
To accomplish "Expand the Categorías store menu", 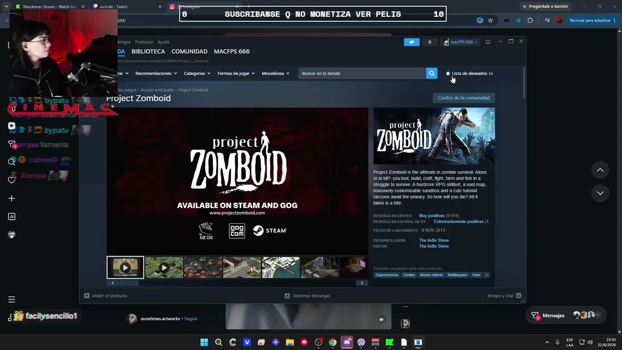I will [x=197, y=73].
